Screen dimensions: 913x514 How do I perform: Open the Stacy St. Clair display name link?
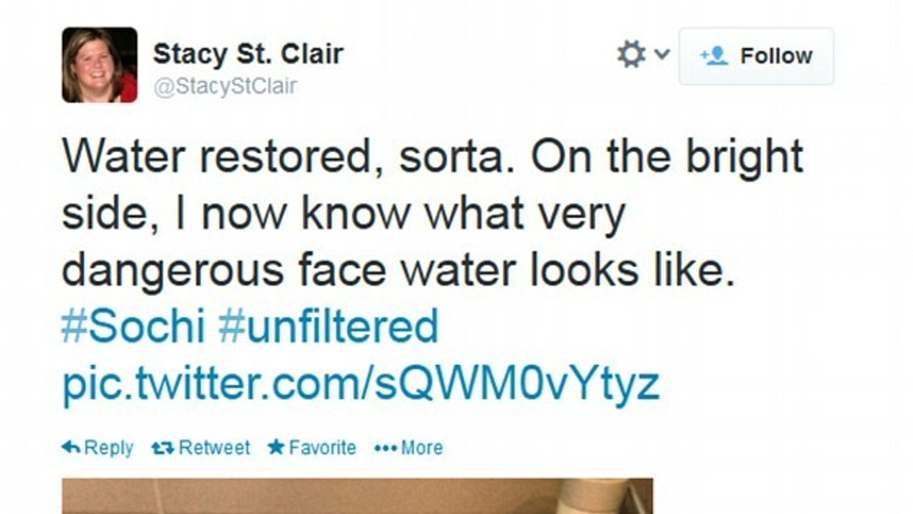(x=247, y=53)
